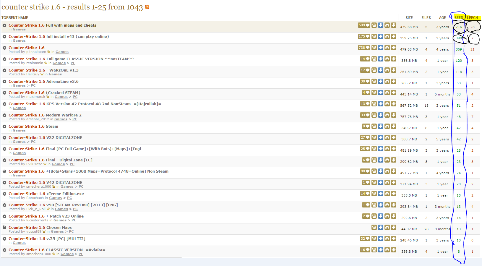Click the verified crown icon for WaRzOnE v1.3

[x=374, y=70]
